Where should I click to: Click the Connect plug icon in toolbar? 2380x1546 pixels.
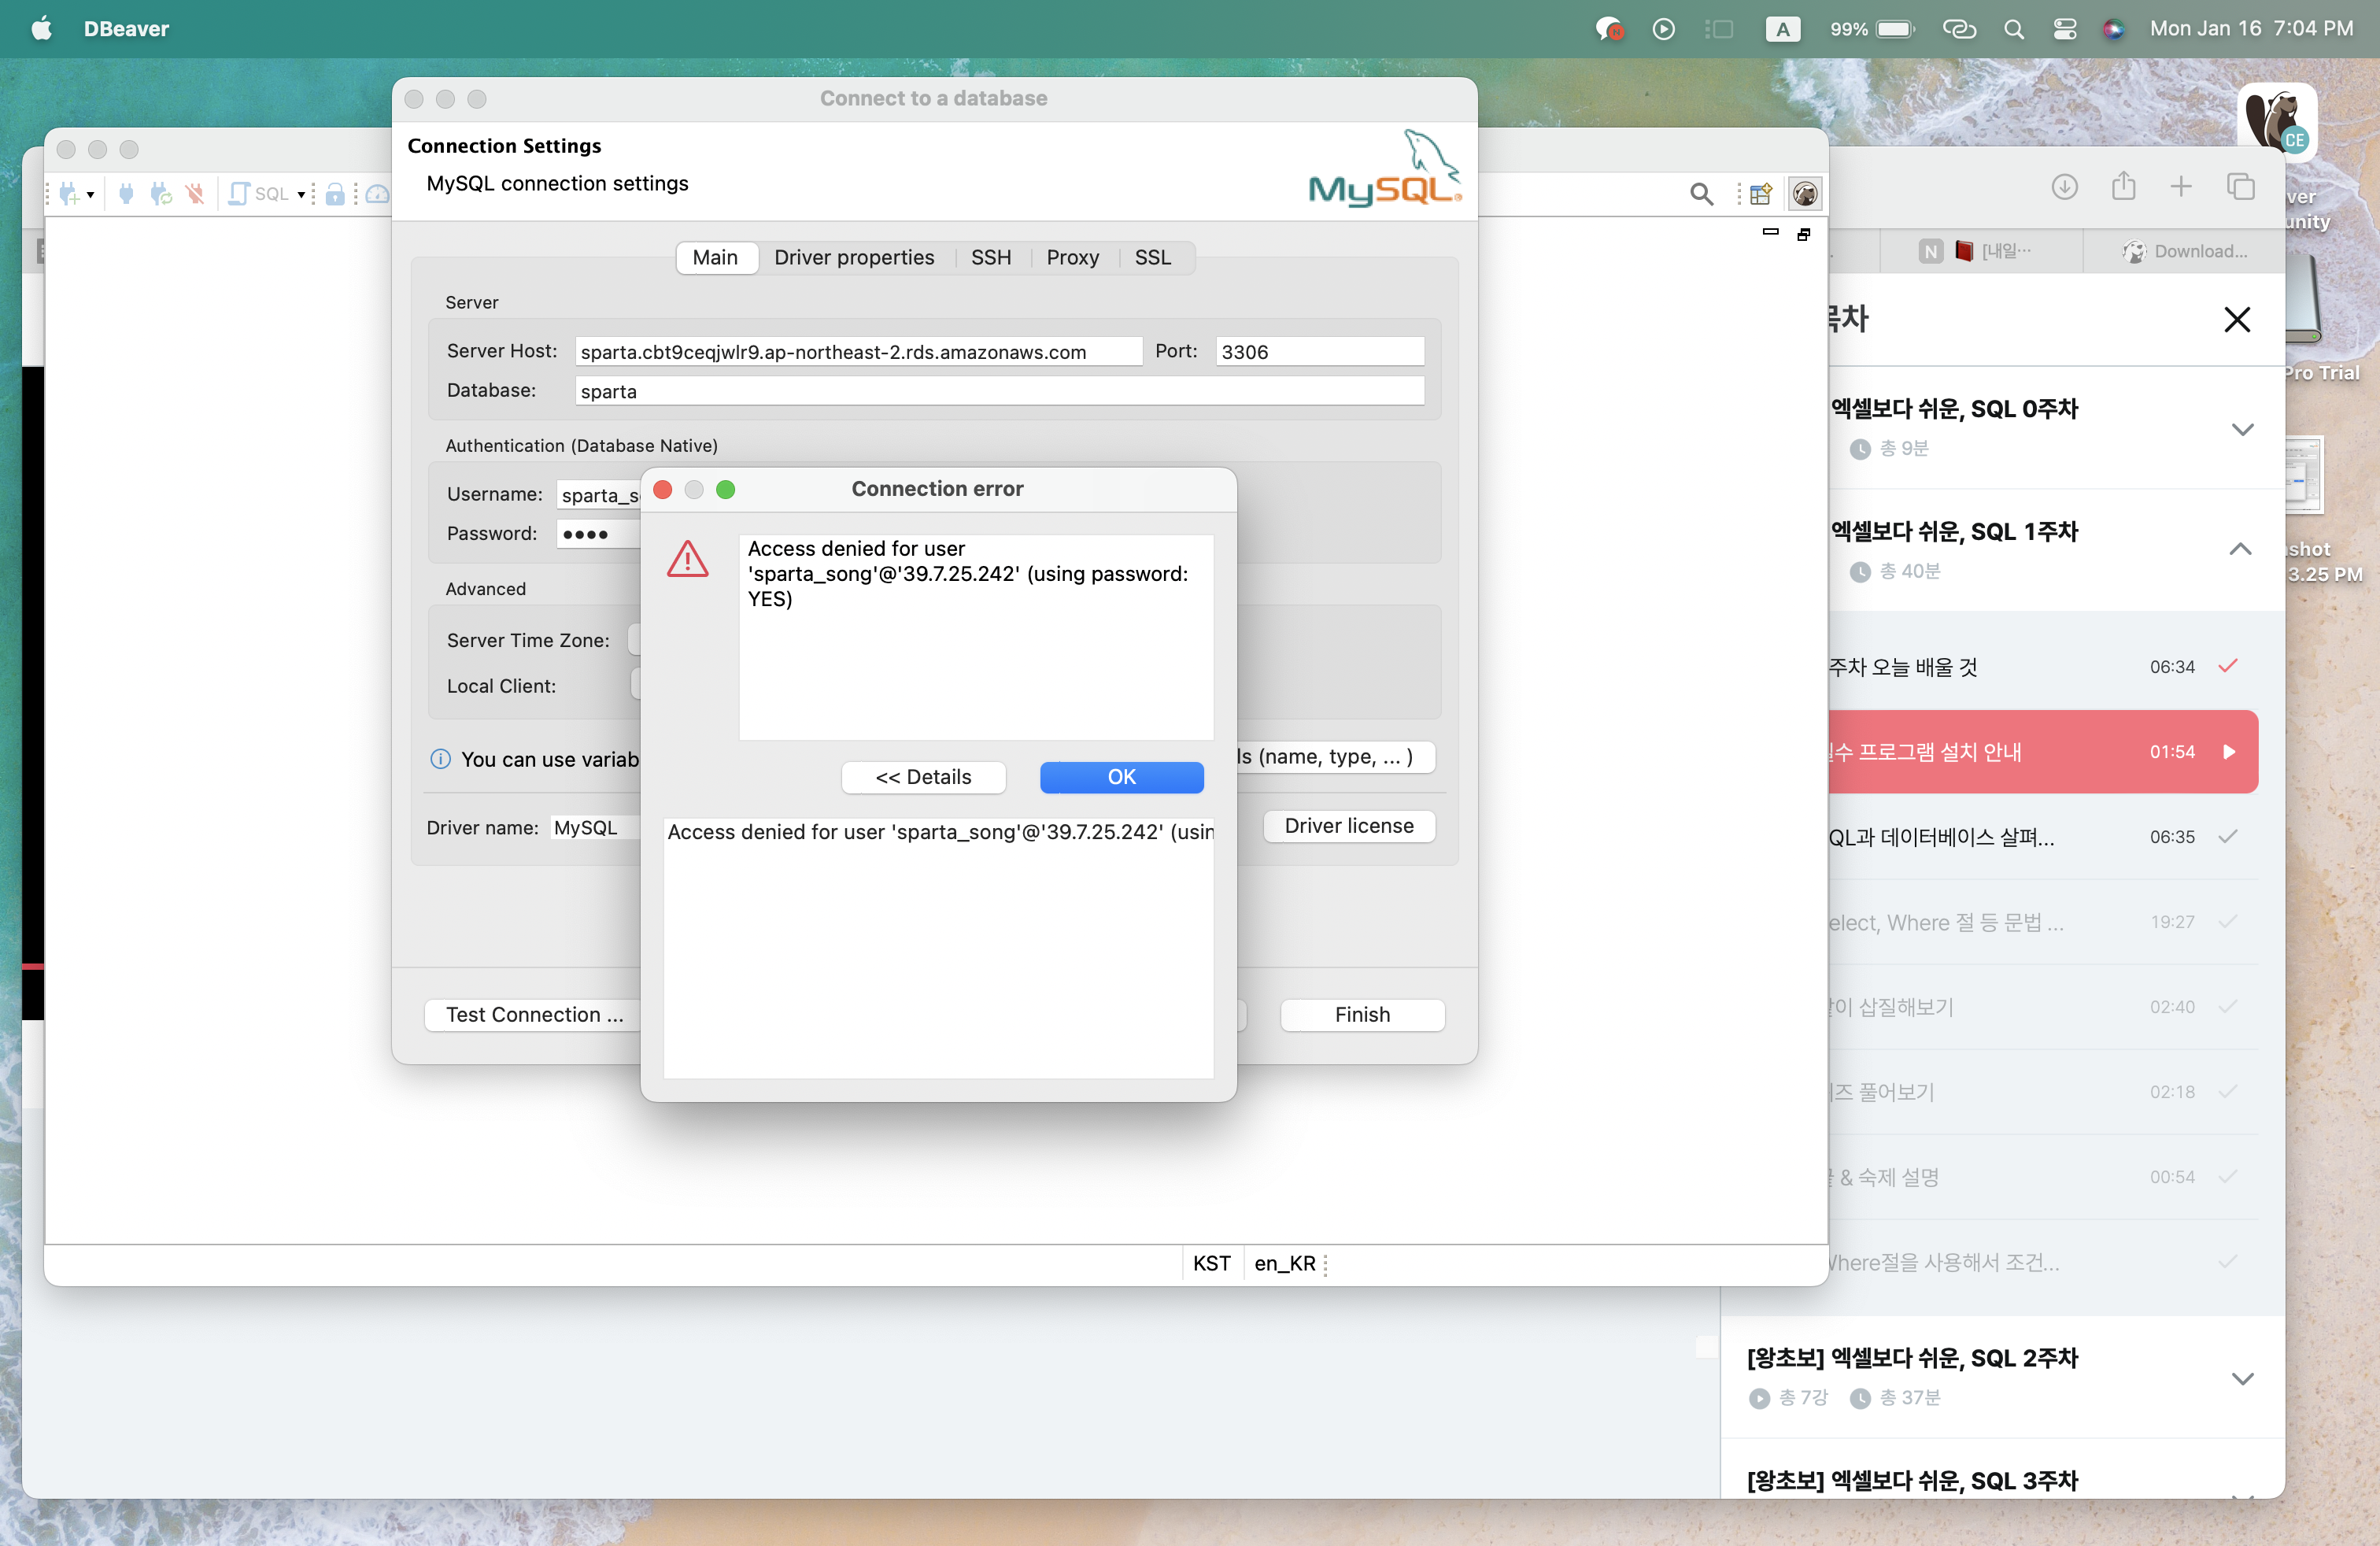[x=126, y=193]
